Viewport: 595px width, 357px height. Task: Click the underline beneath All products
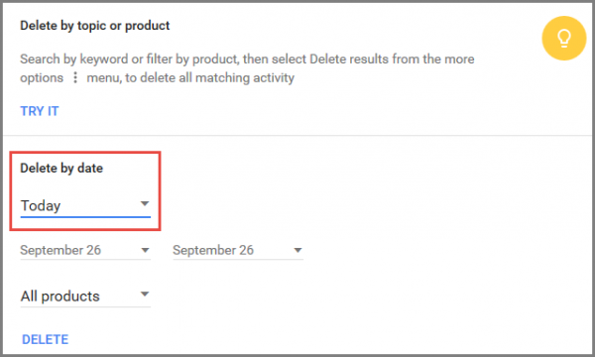[x=85, y=306]
